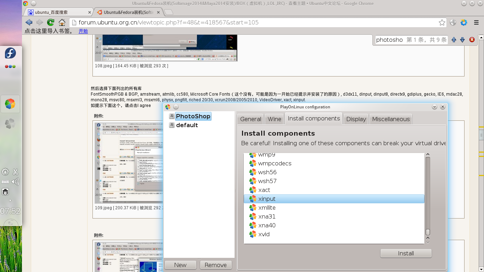
Task: Click the Remove virtual drive button
Action: 215,265
